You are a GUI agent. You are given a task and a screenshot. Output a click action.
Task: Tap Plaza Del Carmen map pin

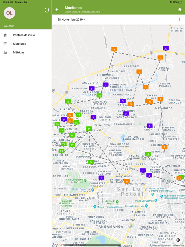pos(156,201)
